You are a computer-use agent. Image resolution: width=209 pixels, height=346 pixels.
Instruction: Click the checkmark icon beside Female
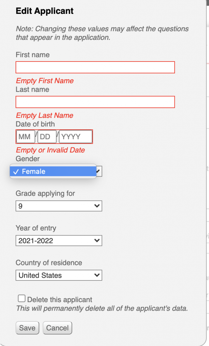(x=16, y=172)
